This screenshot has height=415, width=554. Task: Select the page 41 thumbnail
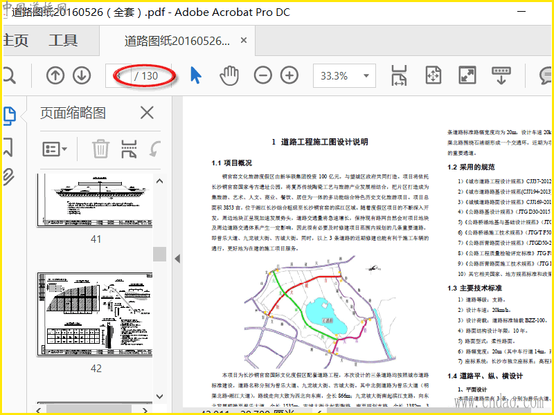tap(95, 200)
